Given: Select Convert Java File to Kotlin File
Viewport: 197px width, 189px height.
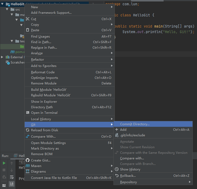Looking at the screenshot, I should [x=69, y=178].
